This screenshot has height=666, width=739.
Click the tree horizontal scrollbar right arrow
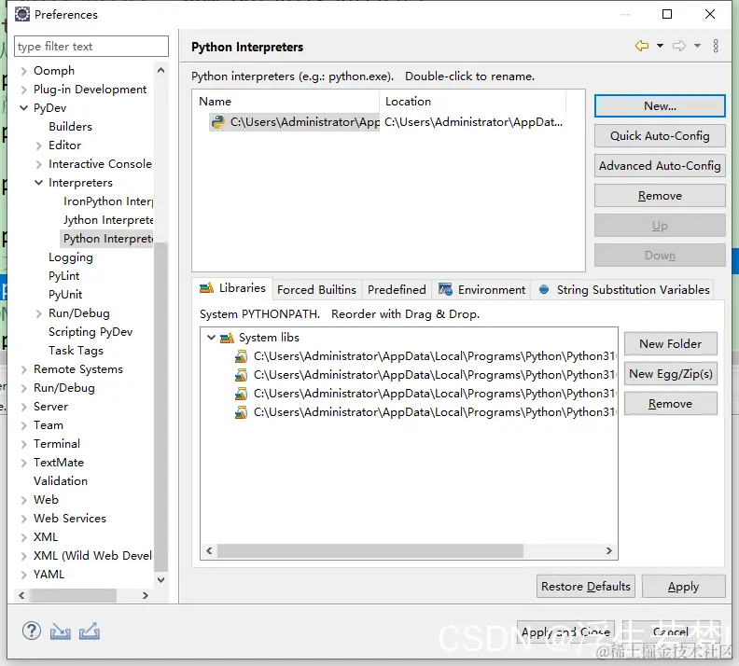(x=146, y=596)
